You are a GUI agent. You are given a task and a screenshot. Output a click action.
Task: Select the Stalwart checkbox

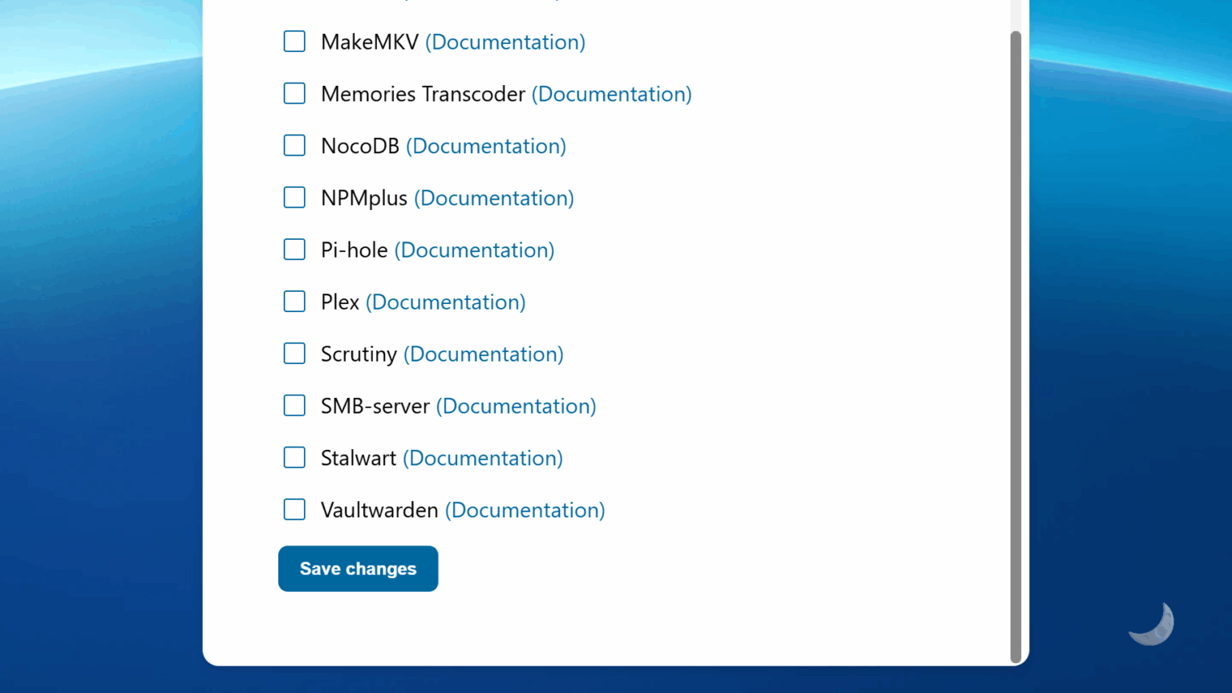294,457
